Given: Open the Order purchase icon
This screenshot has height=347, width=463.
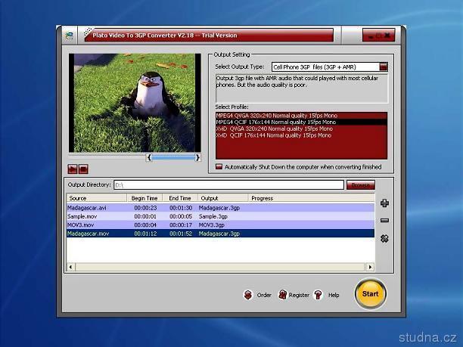Looking at the screenshot, I should pos(247,295).
